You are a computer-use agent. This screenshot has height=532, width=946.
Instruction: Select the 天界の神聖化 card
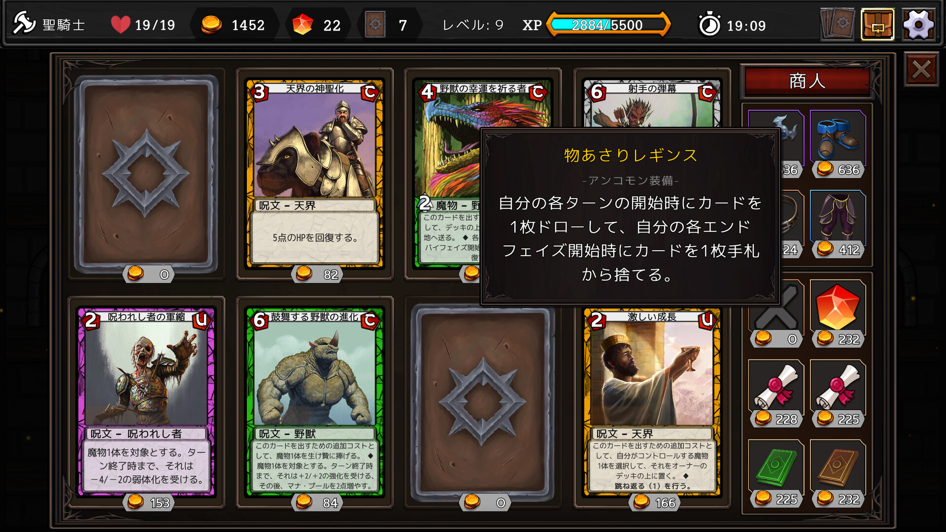pyautogui.click(x=315, y=174)
